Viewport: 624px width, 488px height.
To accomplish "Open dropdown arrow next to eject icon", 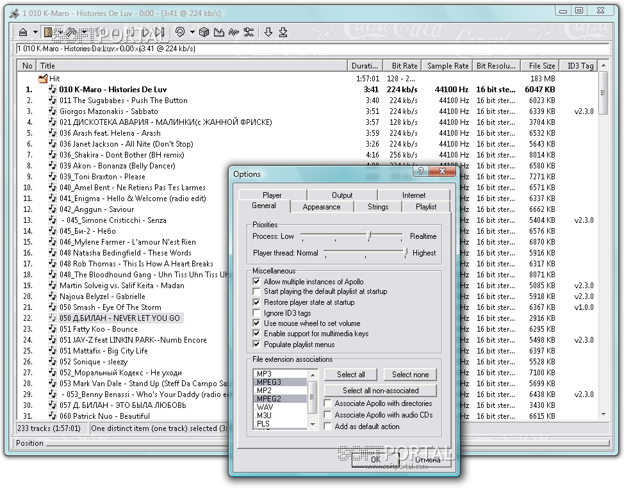I will click(34, 32).
